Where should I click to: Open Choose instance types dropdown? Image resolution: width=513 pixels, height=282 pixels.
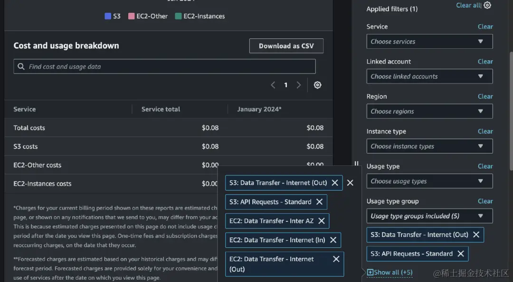click(429, 146)
